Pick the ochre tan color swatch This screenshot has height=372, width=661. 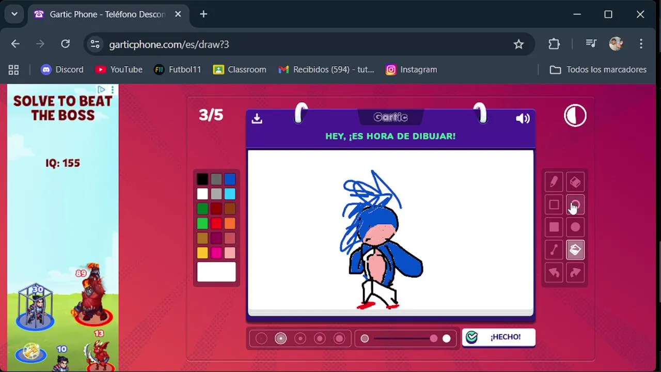[x=202, y=238]
